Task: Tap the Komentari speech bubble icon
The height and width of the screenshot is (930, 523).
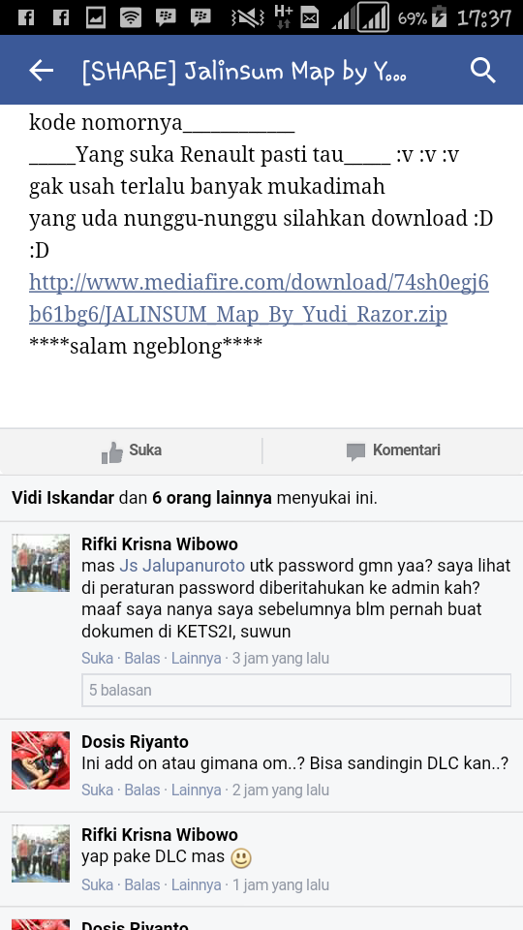Action: coord(355,452)
